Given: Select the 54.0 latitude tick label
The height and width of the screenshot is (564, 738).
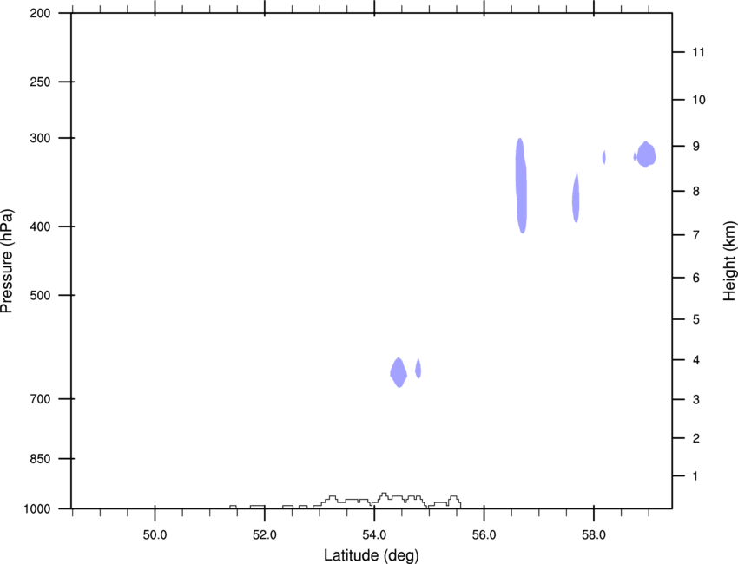Looking at the screenshot, I should pos(374,535).
